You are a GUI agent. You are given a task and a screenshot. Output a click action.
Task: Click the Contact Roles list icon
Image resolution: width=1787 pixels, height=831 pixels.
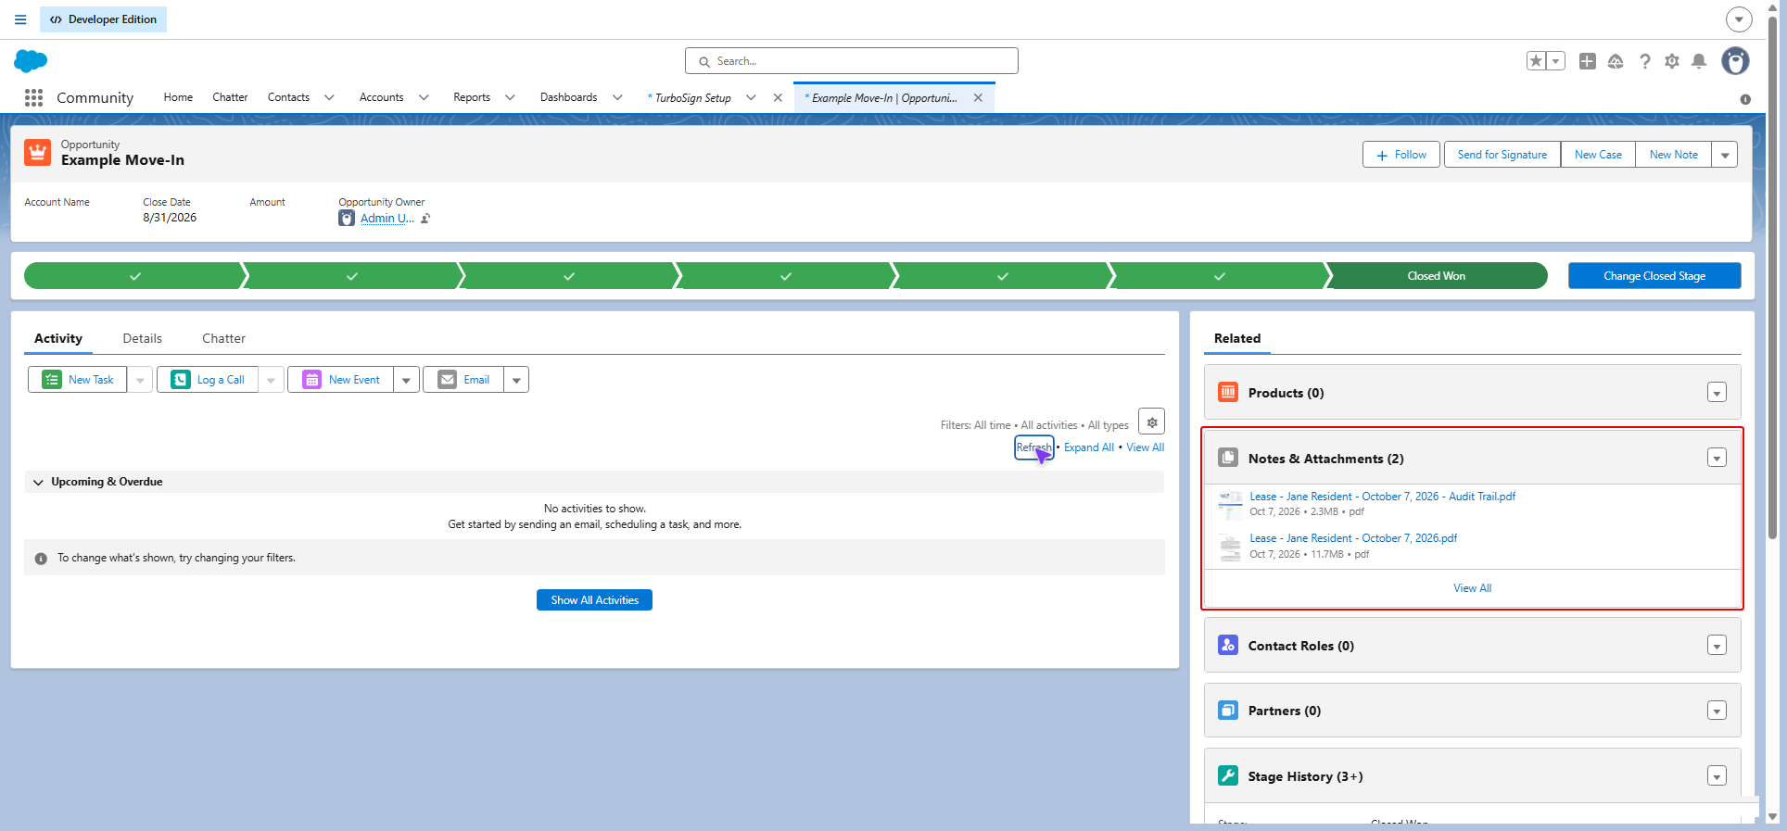tap(1228, 645)
